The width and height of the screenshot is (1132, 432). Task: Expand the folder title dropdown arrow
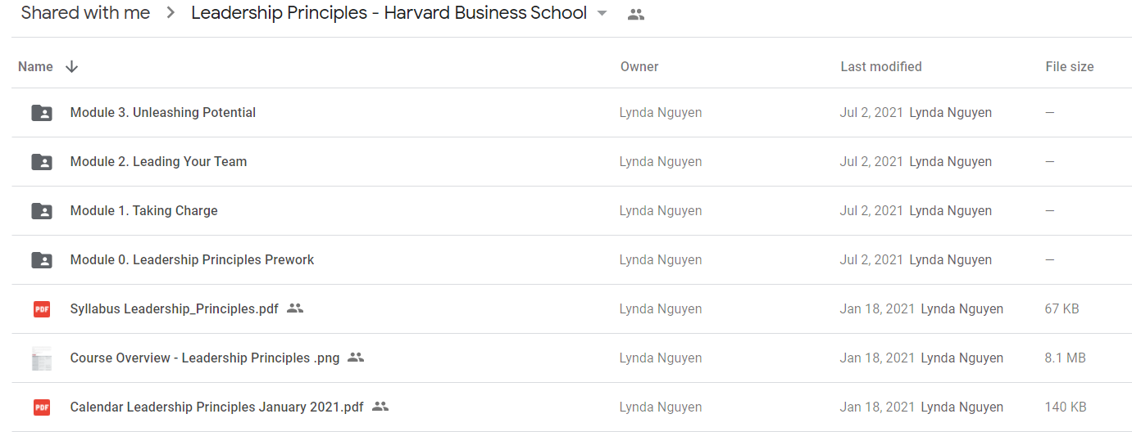pos(602,14)
